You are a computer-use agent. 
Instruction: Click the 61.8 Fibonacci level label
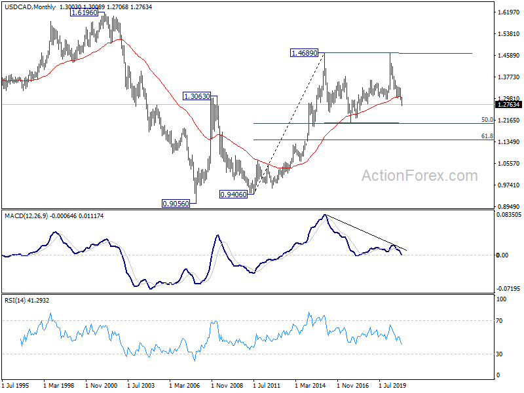click(x=487, y=137)
